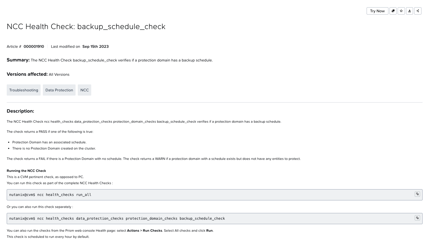Click the bullet 'There is no Protection Domain created'
The height and width of the screenshot is (244, 429).
pos(54,148)
